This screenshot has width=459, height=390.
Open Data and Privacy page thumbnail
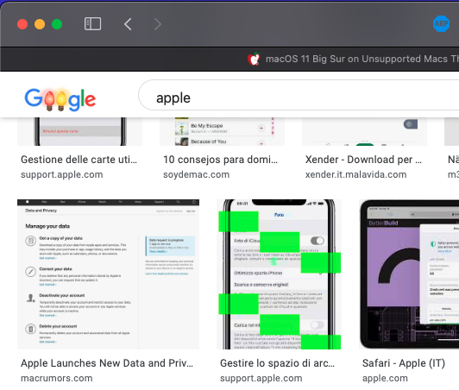pyautogui.click(x=109, y=274)
